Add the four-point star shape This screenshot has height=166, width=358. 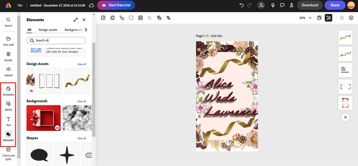(x=67, y=154)
